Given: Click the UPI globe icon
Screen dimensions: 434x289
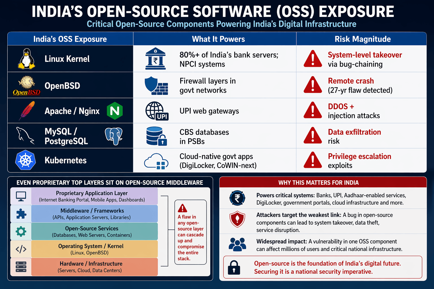Looking at the screenshot, I should pos(157,111).
